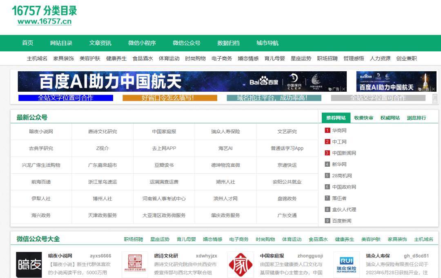Open 豆瓣读书 in the grid
441x278 pixels.
tap(164, 165)
